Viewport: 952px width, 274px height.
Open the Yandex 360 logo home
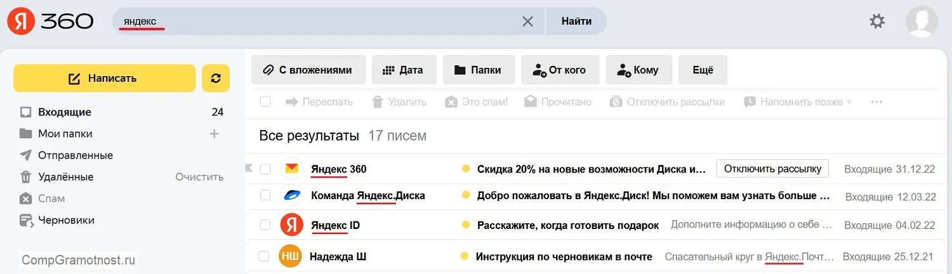pyautogui.click(x=50, y=21)
